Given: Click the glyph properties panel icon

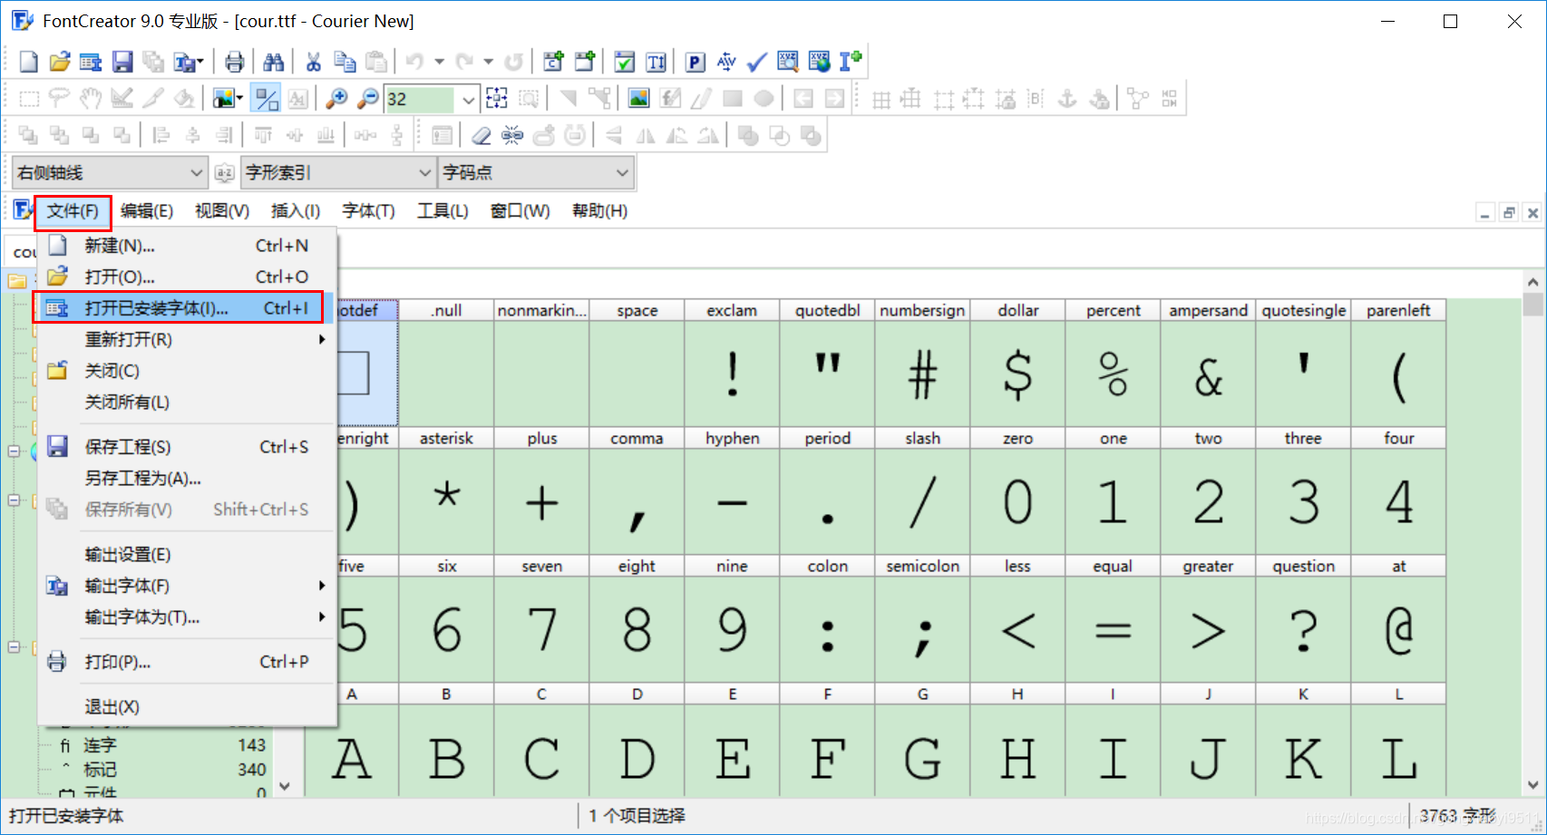Looking at the screenshot, I should [442, 136].
